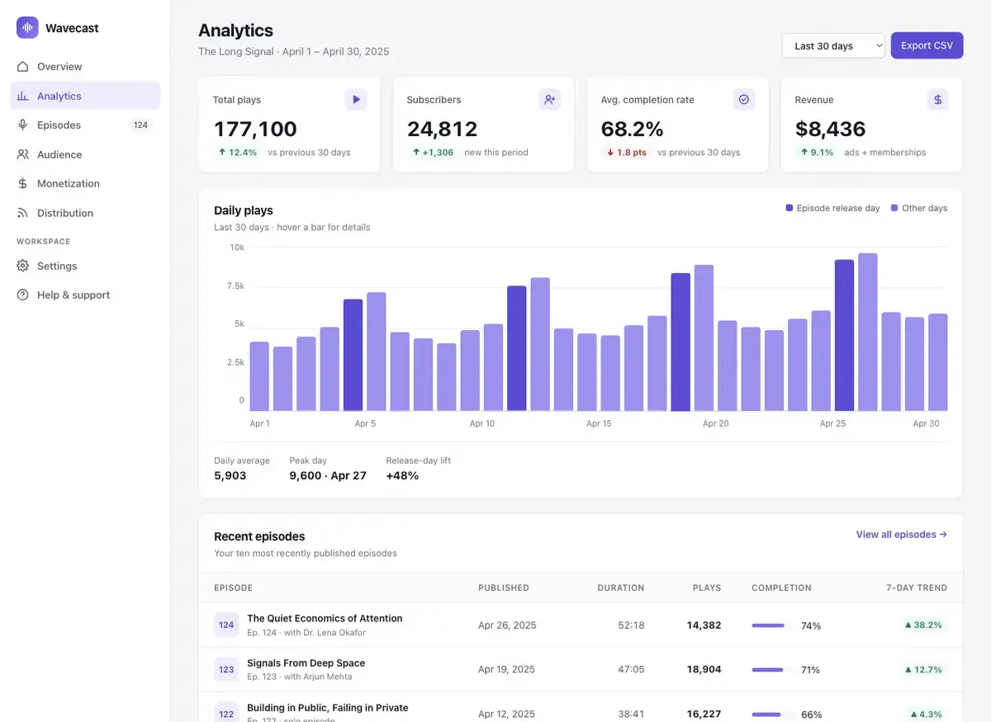Click the Distribution RSS icon
Viewport: 991px width, 722px height.
pyautogui.click(x=23, y=213)
